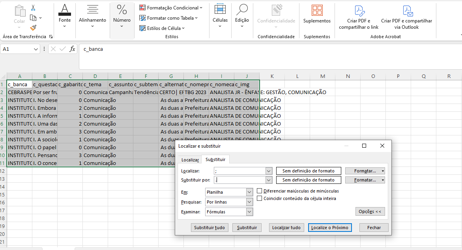Maximize the Localizar e substituir dialog
Viewport: 462px width, 250px height.
point(364,146)
